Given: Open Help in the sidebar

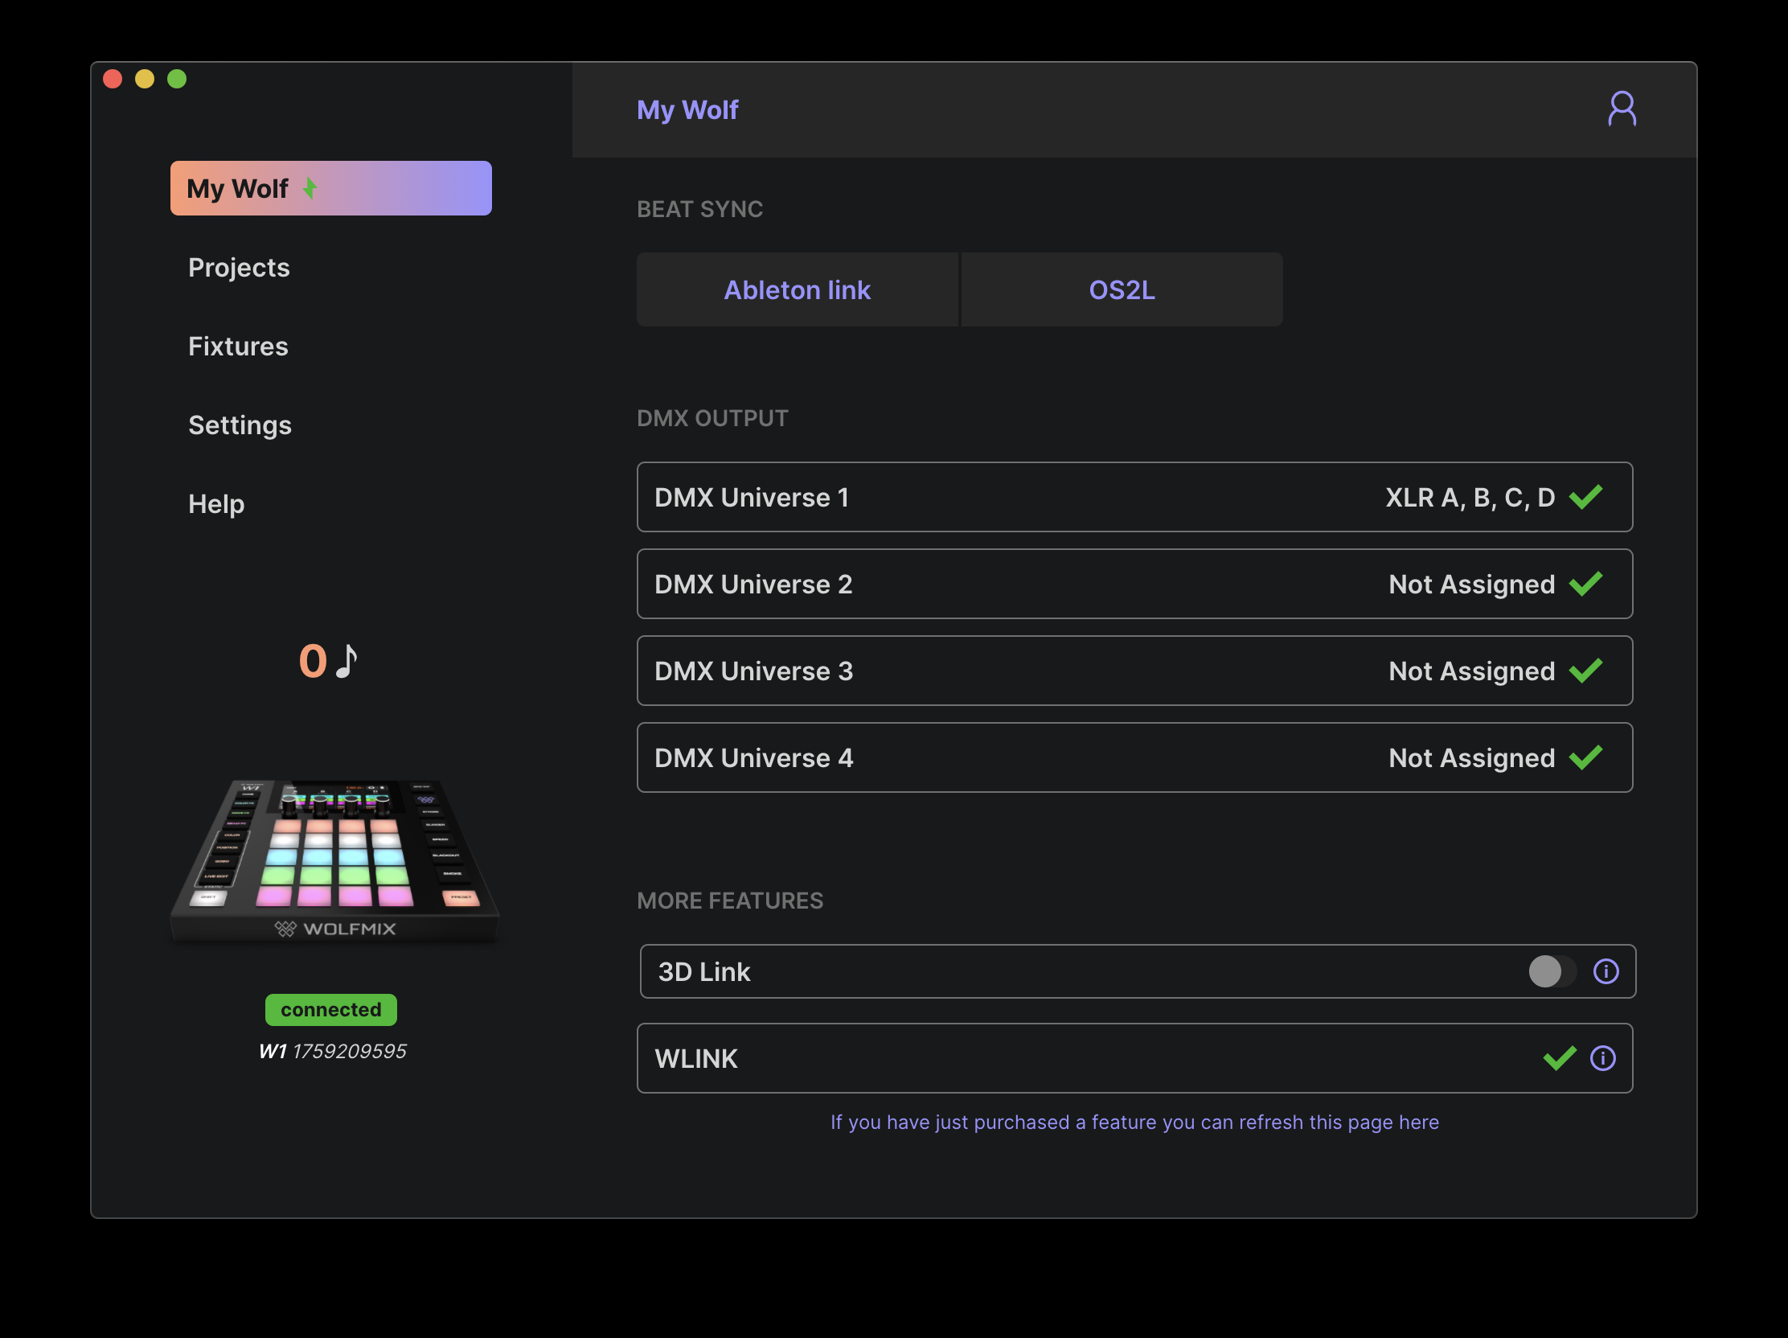Looking at the screenshot, I should [x=215, y=503].
